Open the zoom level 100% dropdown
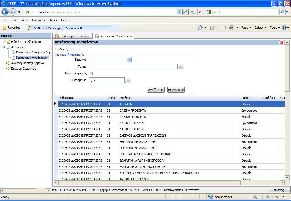The width and height of the screenshot is (291, 201). click(x=283, y=197)
